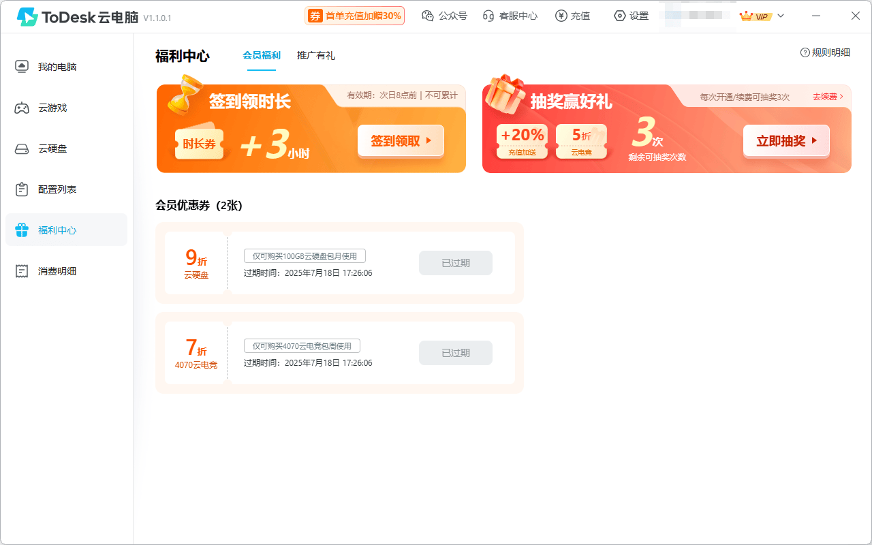Open 去续费 renewal link
The width and height of the screenshot is (872, 545).
click(x=824, y=97)
